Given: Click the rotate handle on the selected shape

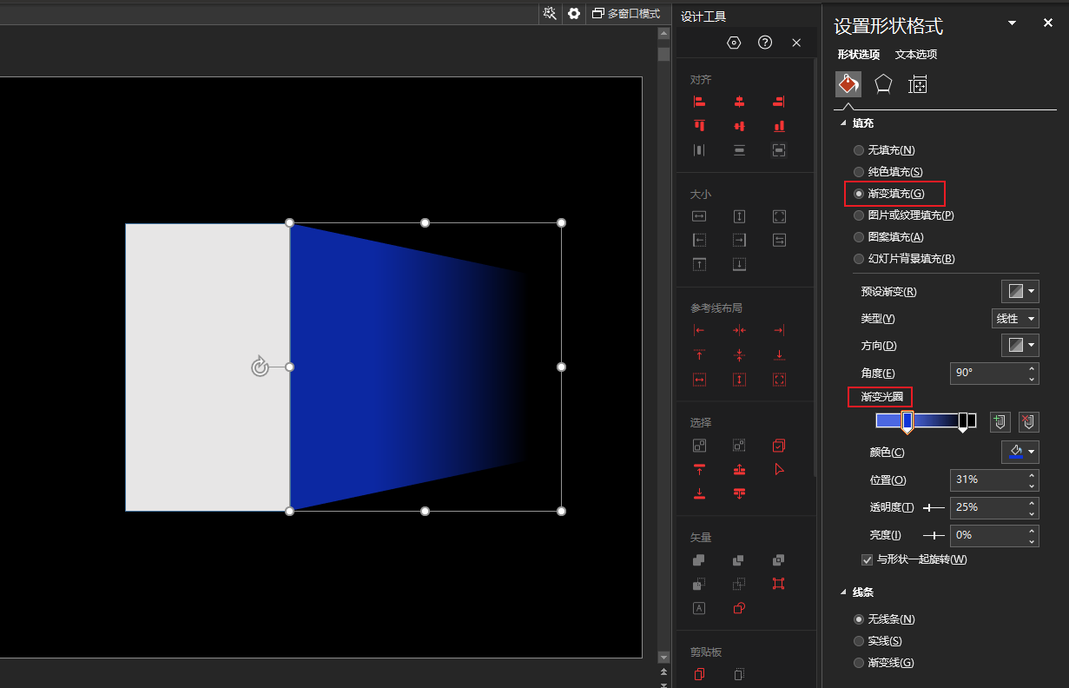Looking at the screenshot, I should (x=260, y=367).
